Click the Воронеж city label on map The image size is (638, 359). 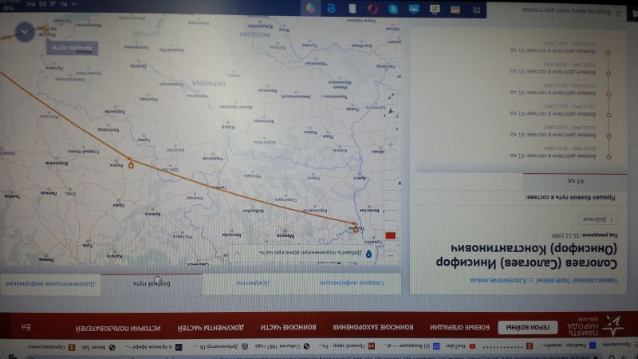pos(57,163)
